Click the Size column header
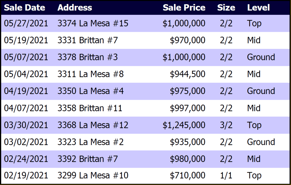Image resolution: width=291 pixels, height=185 pixels. [226, 8]
